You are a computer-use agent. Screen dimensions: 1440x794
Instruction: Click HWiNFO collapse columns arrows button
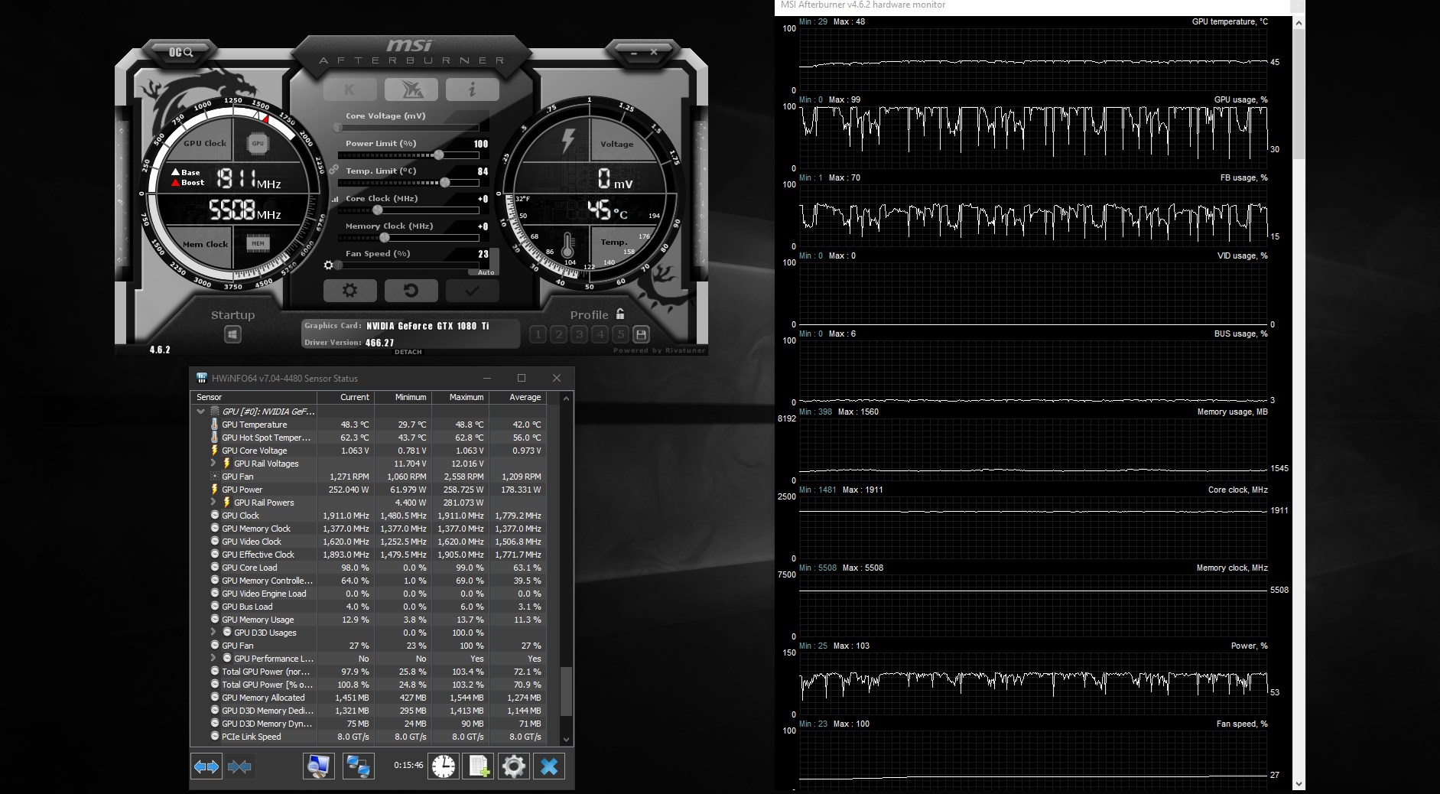pos(239,766)
